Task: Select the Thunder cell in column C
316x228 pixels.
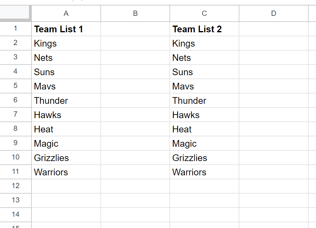Action: click(204, 100)
